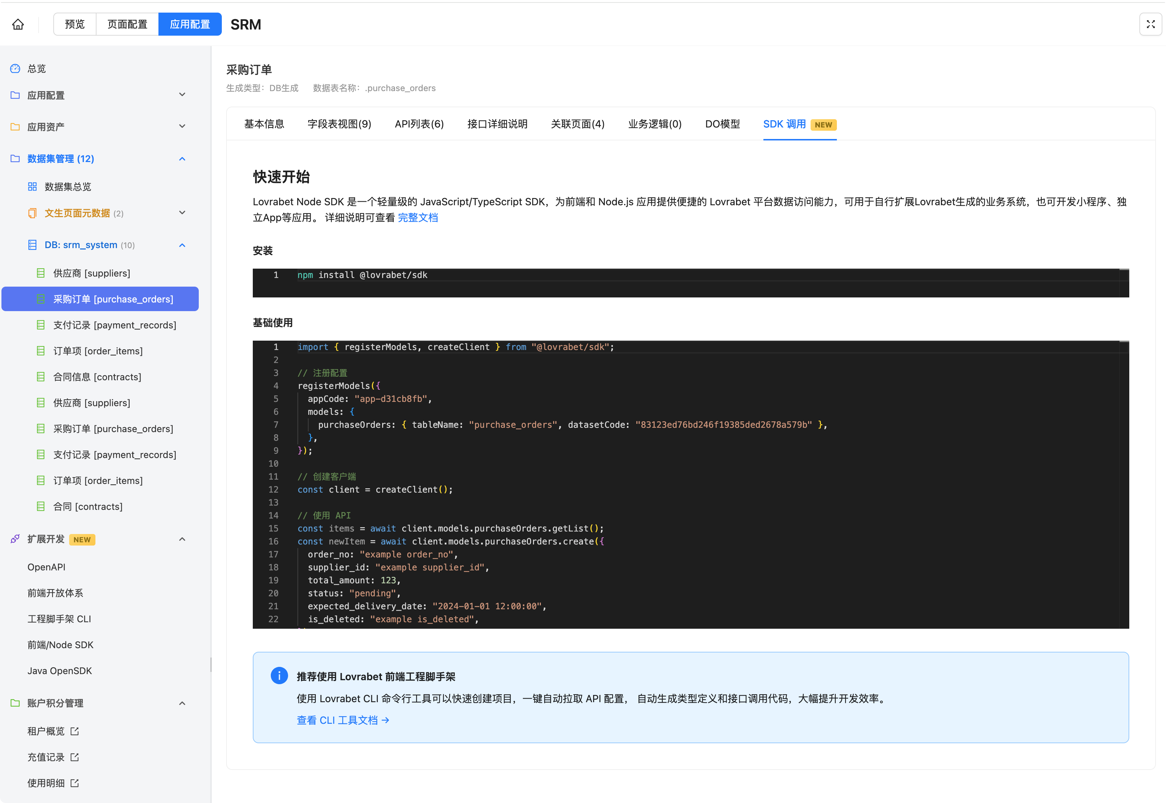Screen dimensions: 1166x803
Task: Click the appCode "app-d31cb8fb" line
Action: (x=370, y=399)
